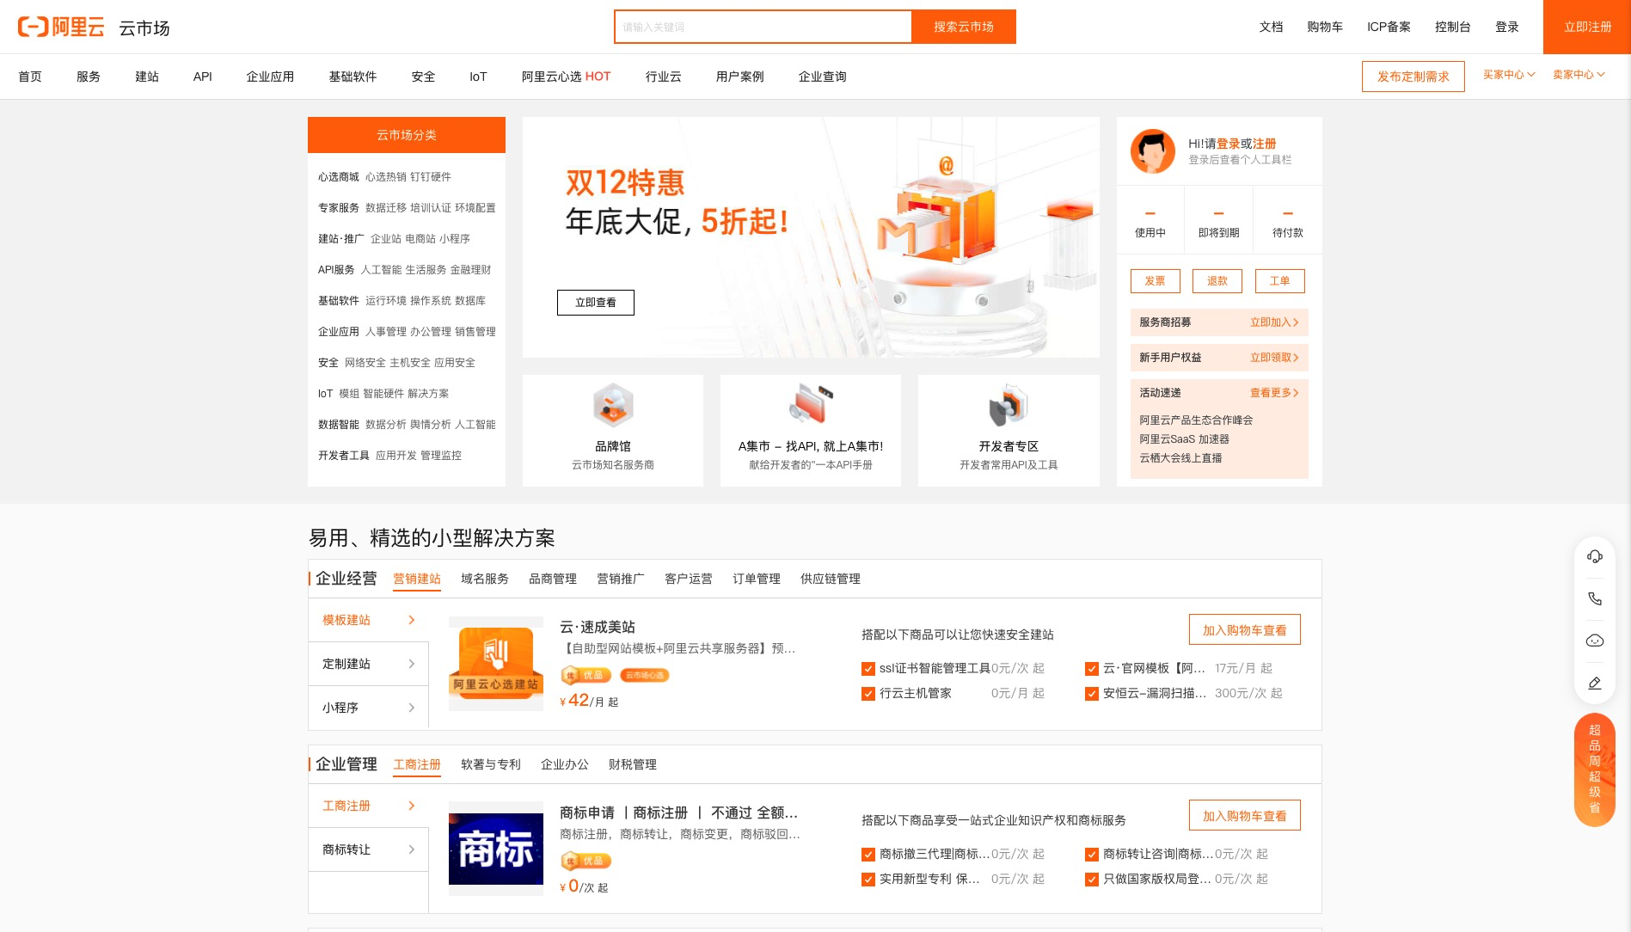Click the 超品周超级省 floating banner
1631x932 pixels.
(x=1594, y=770)
